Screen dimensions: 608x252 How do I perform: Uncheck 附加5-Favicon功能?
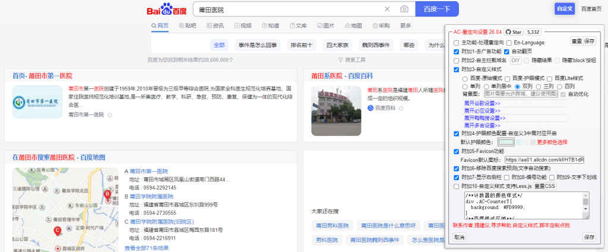point(457,151)
